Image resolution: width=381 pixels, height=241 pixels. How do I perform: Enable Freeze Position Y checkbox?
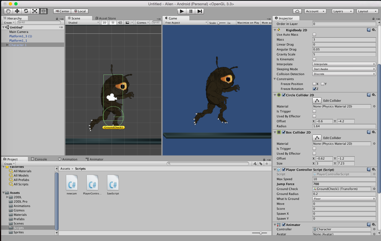[323, 84]
